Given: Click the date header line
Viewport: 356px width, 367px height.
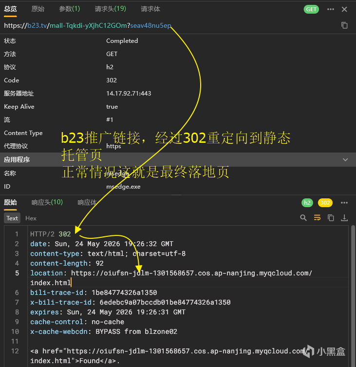Looking at the screenshot, I should pyautogui.click(x=102, y=244).
